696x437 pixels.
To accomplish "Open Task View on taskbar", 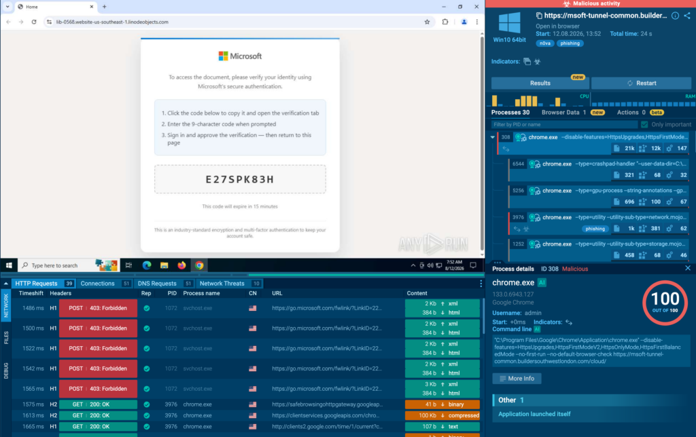I will point(128,265).
